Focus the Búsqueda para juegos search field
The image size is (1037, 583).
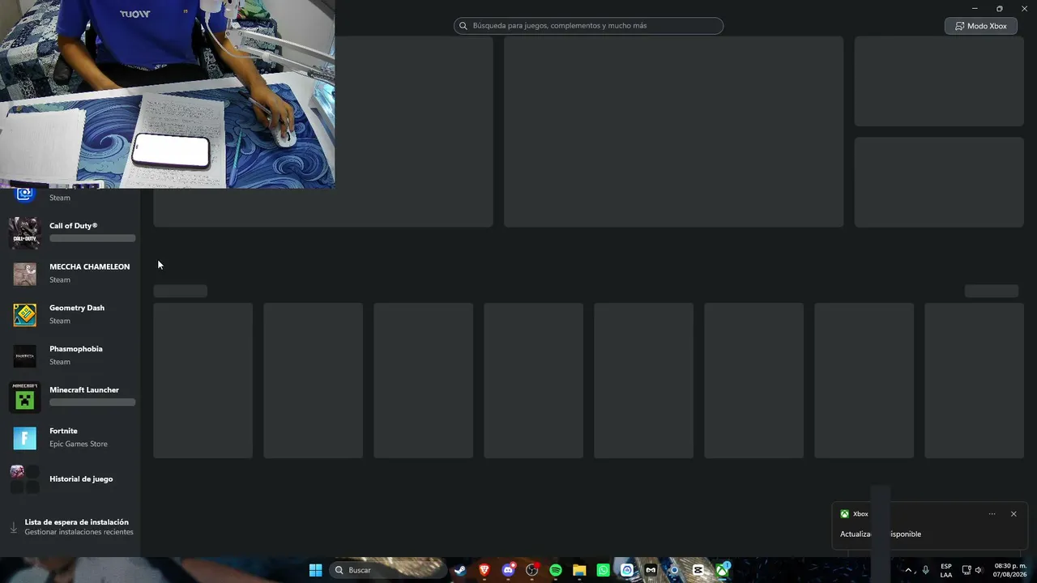(588, 26)
